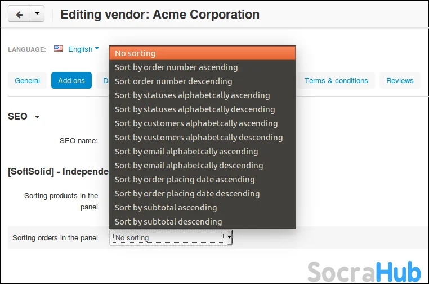
Task: Click the SocraHub logo
Action: pyautogui.click(x=364, y=272)
